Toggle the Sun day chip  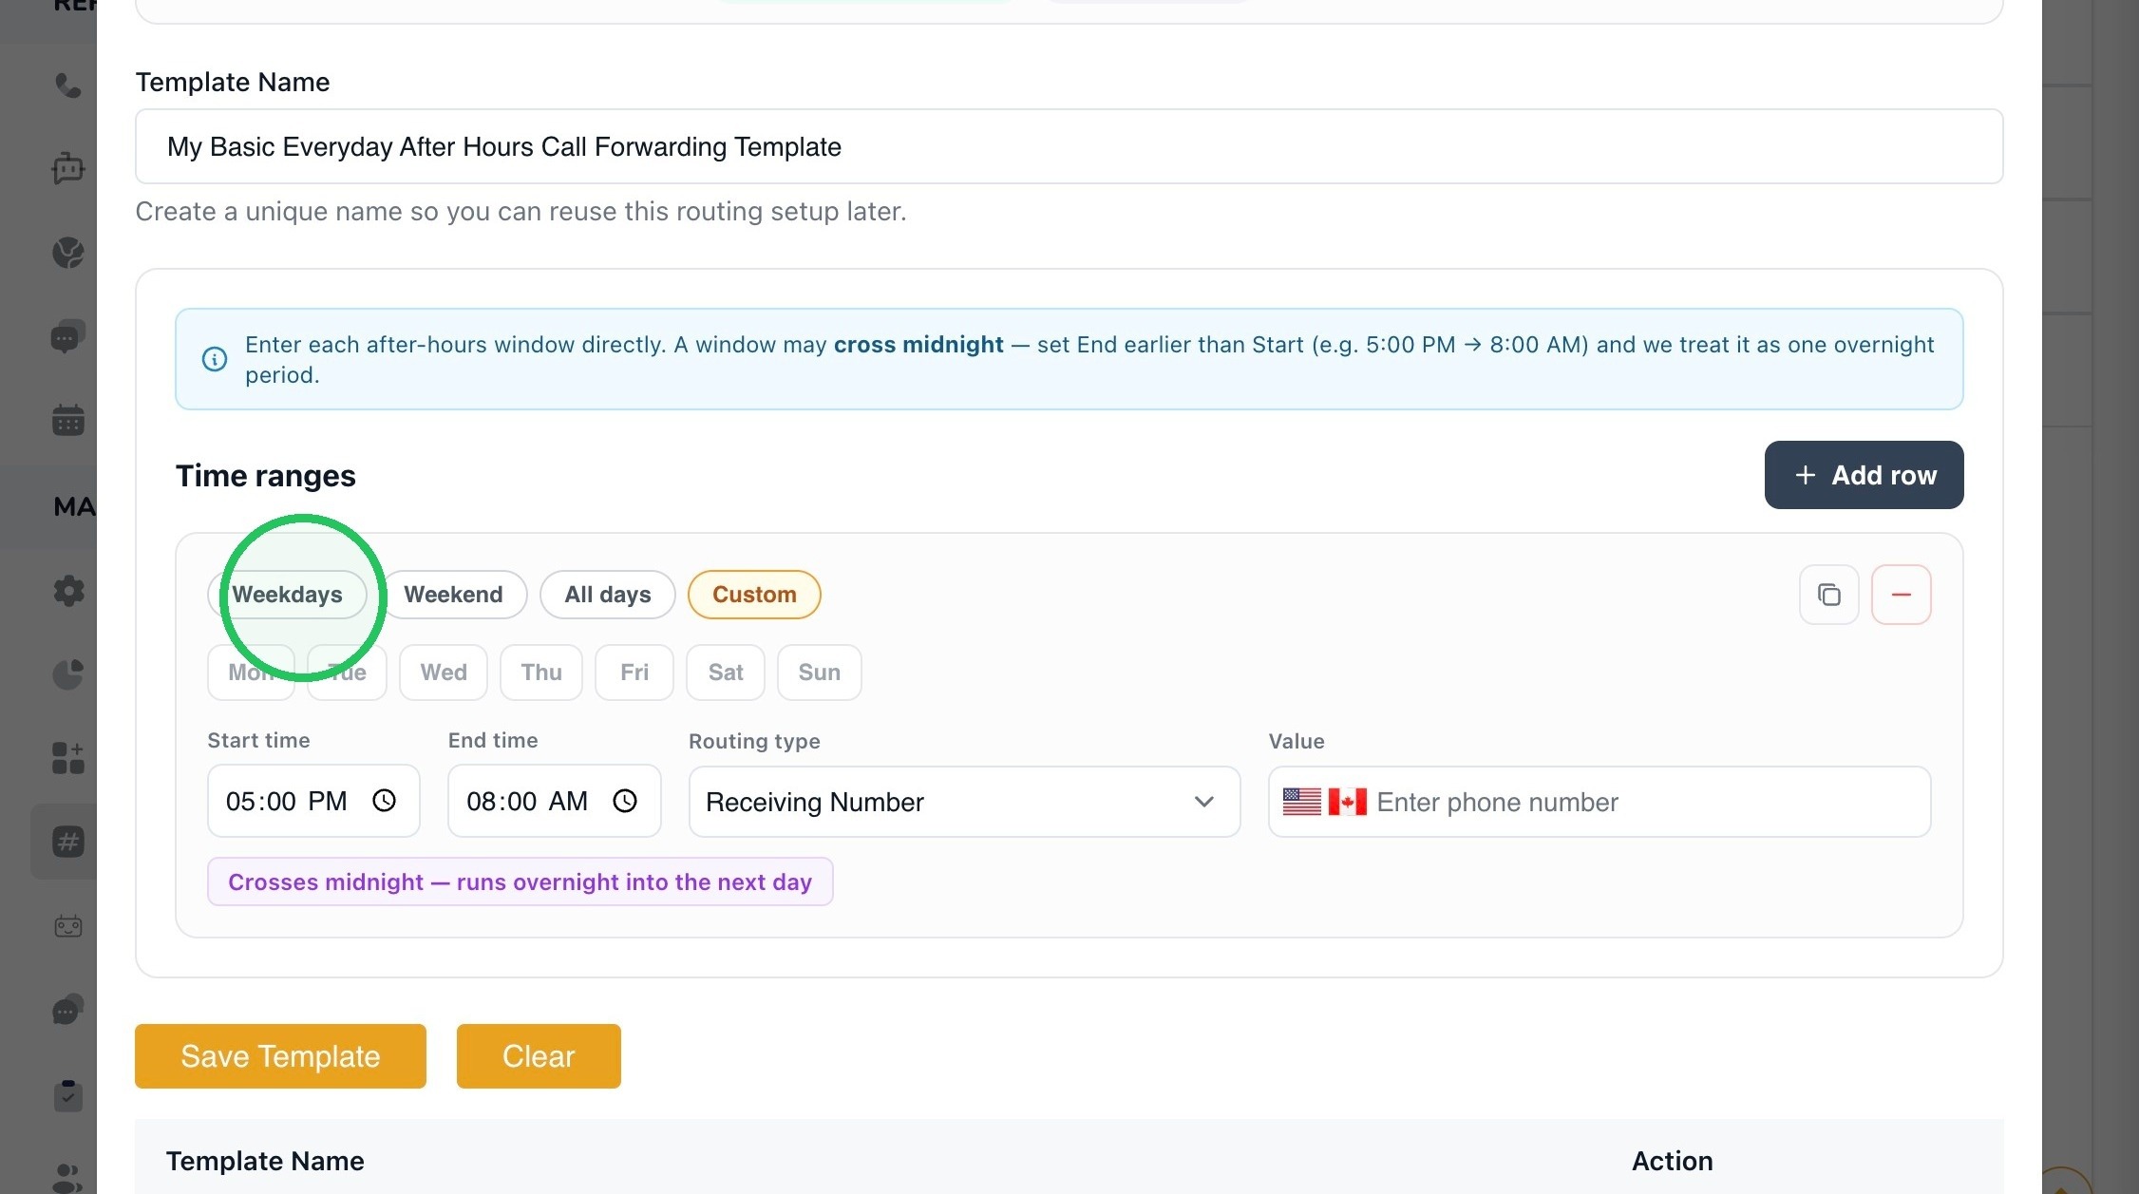pos(820,673)
